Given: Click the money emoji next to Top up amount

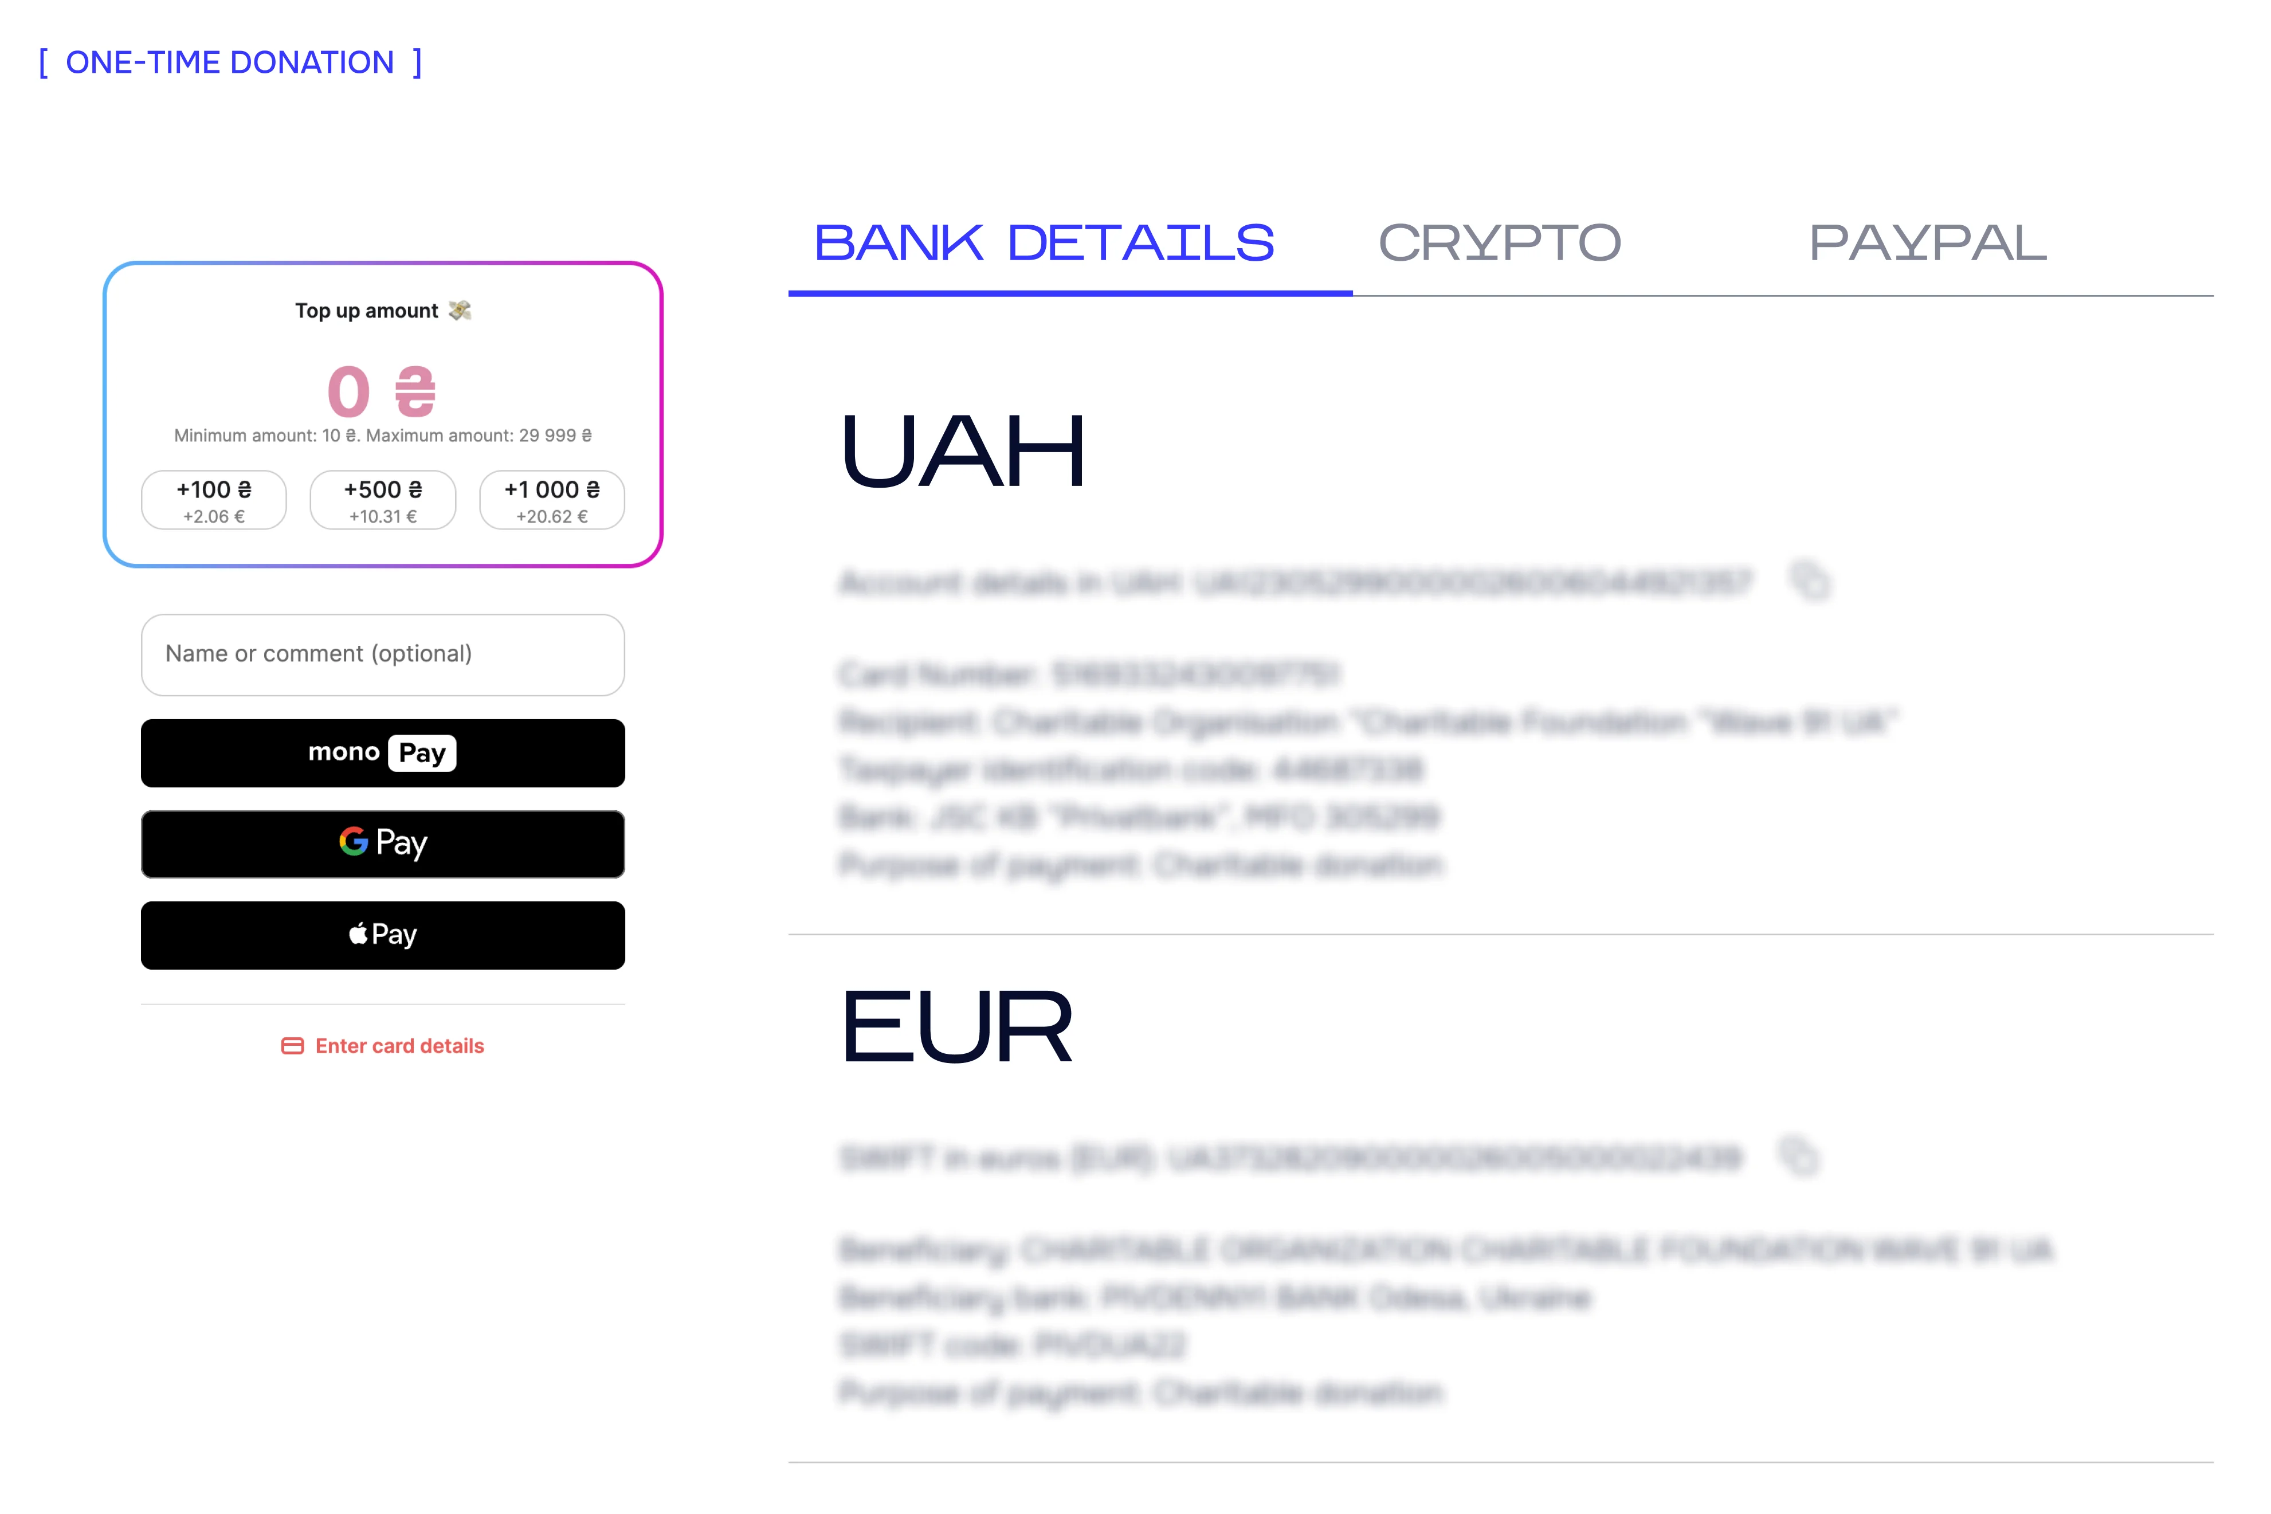Looking at the screenshot, I should 461,310.
